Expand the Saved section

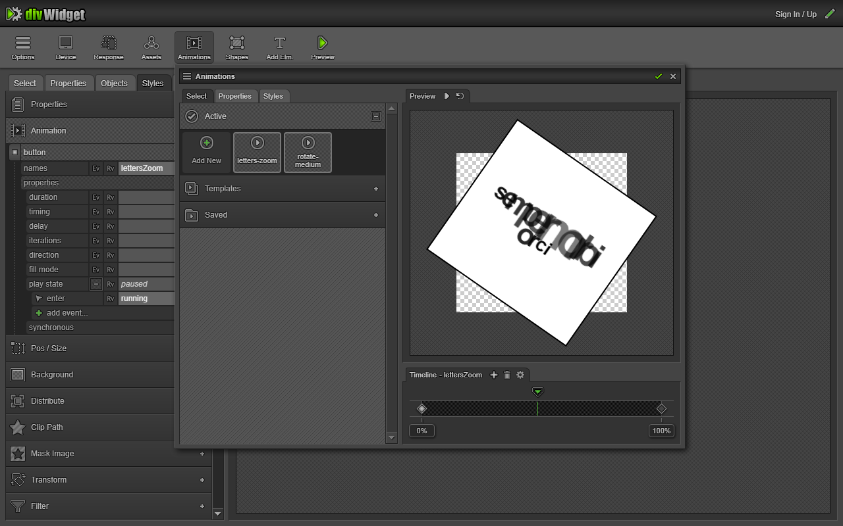(282, 215)
